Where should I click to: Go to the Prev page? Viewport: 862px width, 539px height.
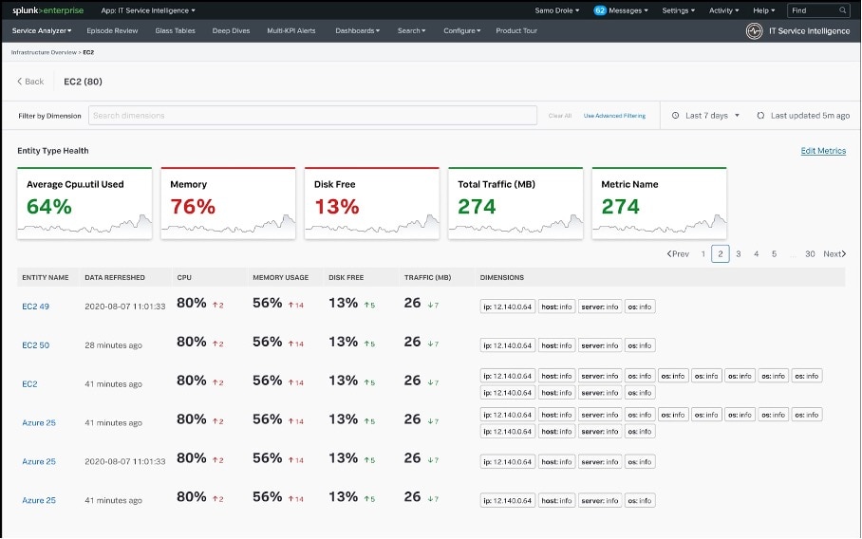click(x=678, y=253)
